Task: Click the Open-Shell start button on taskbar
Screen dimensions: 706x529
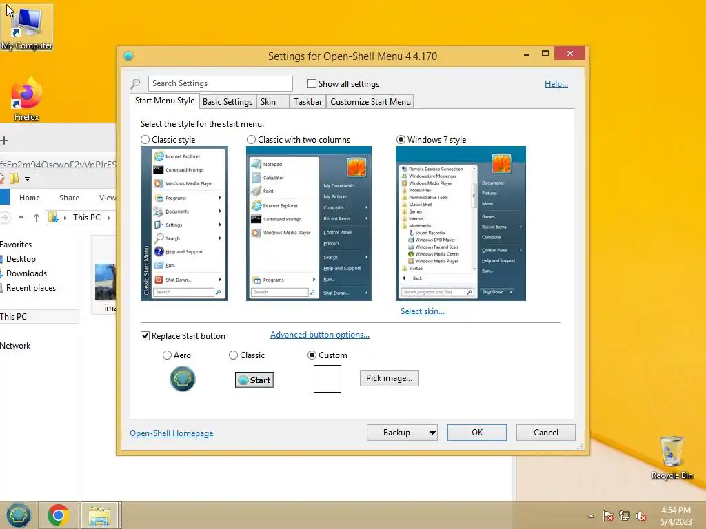Action: click(19, 515)
